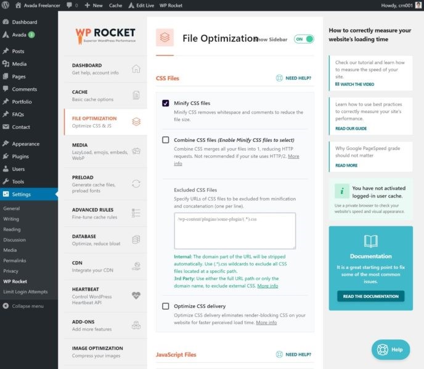This screenshot has width=424, height=369.
Task: Click the Posts pin icon
Action: click(x=6, y=51)
